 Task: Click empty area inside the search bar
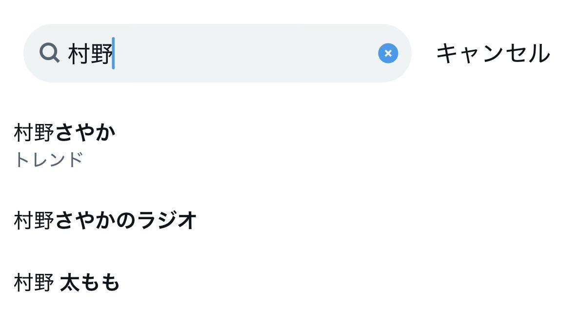pos(244,53)
